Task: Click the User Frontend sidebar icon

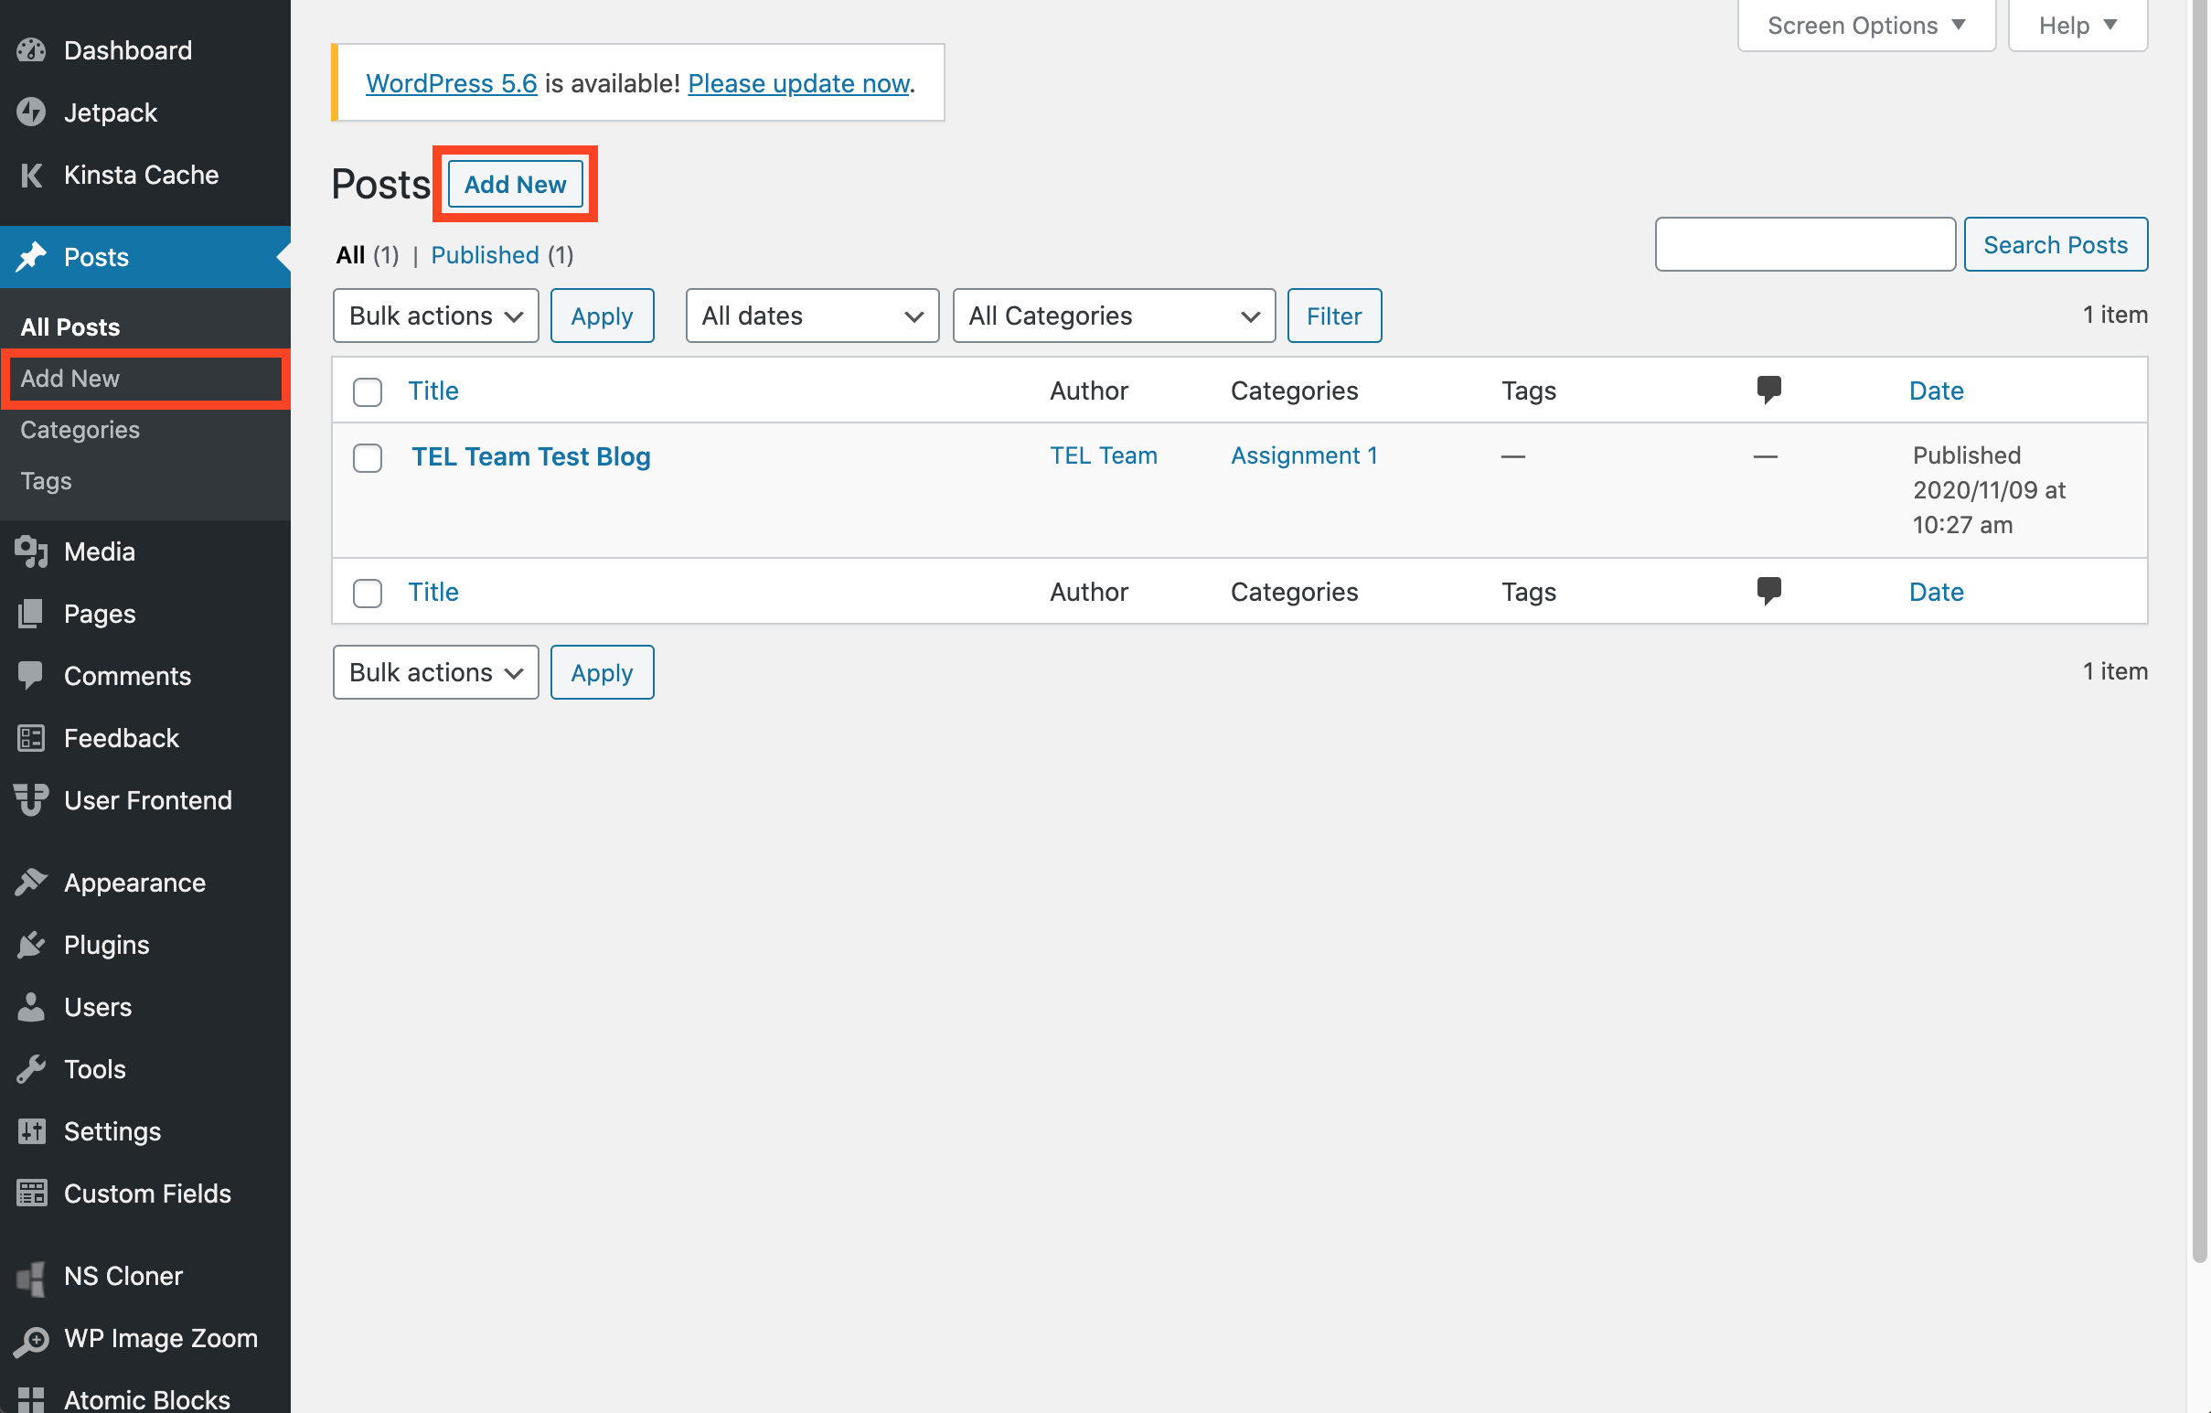Action: pos(30,799)
